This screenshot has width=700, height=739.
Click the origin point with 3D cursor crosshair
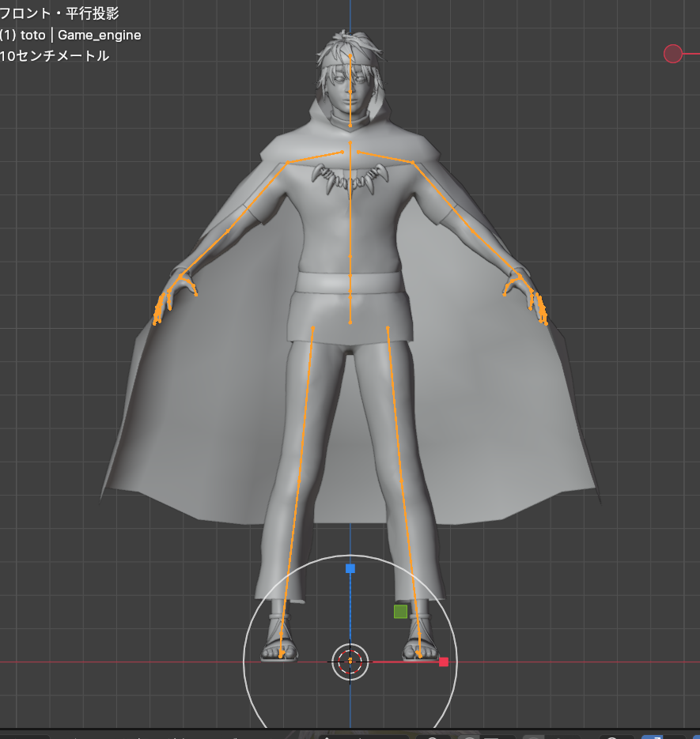[x=350, y=662]
